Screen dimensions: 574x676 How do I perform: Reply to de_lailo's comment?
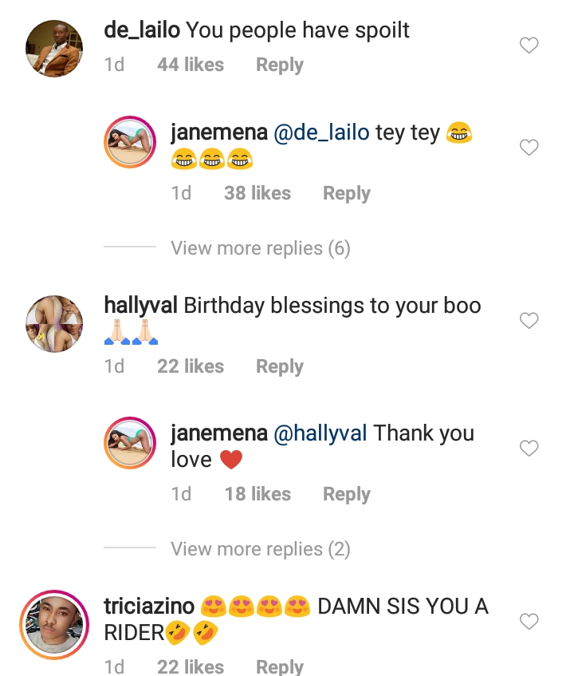click(279, 65)
